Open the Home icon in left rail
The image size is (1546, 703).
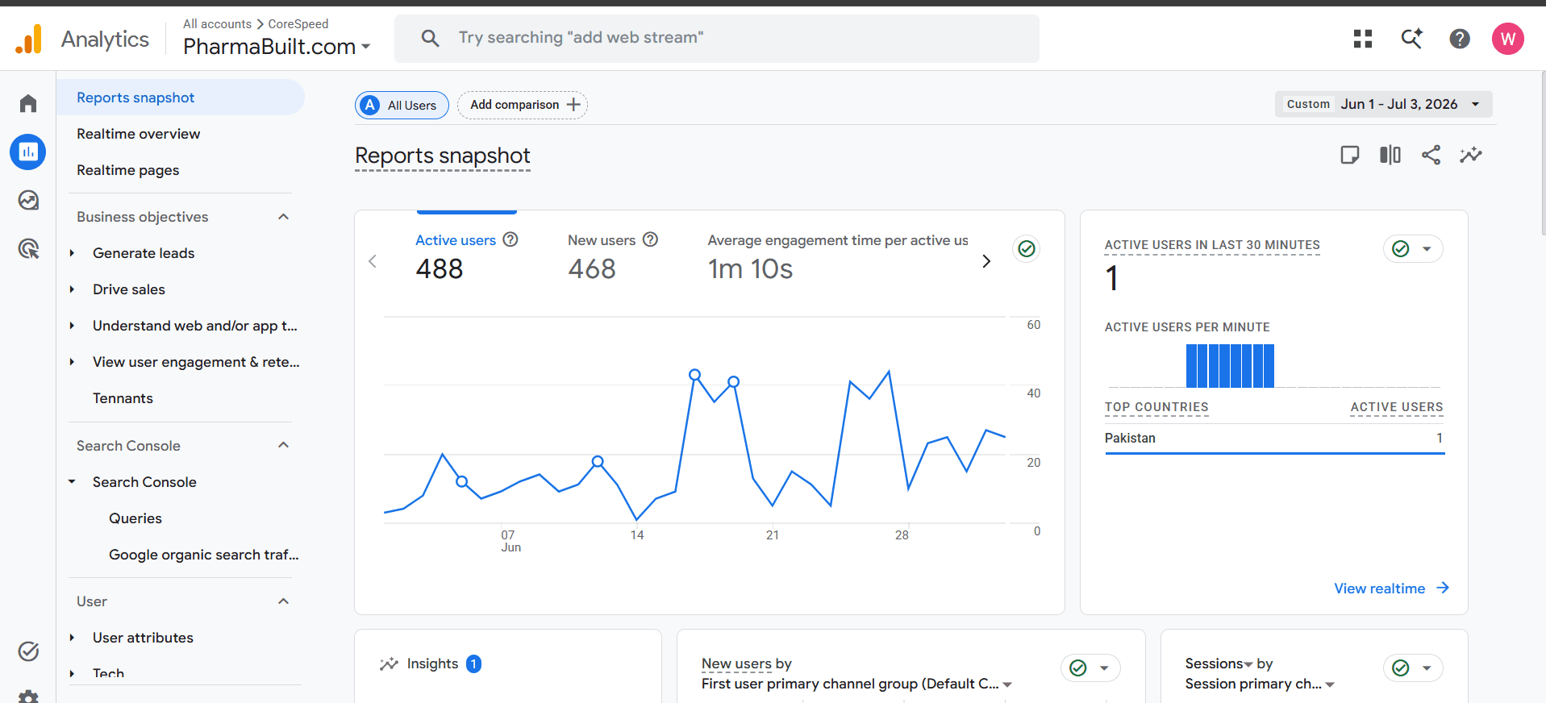[x=28, y=103]
